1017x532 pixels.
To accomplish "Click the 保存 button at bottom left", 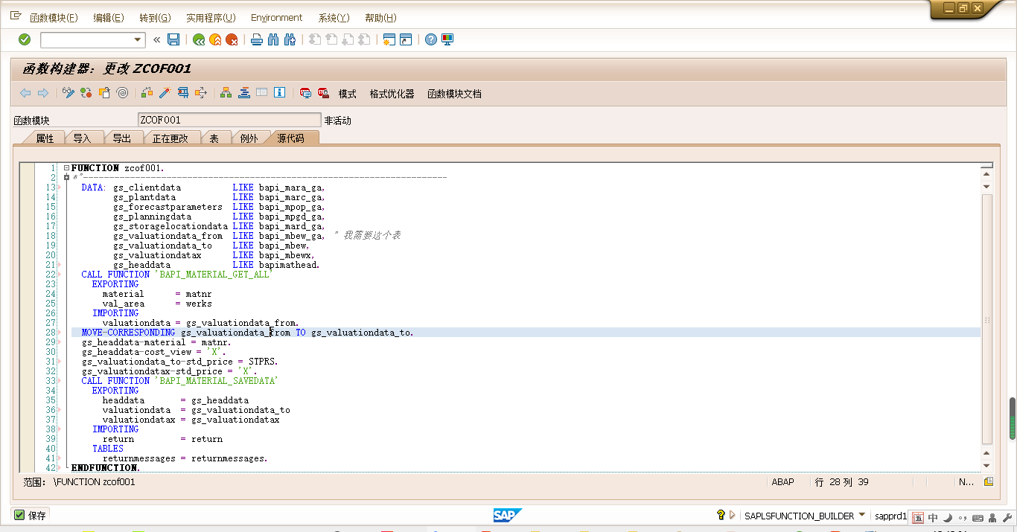I will point(31,515).
